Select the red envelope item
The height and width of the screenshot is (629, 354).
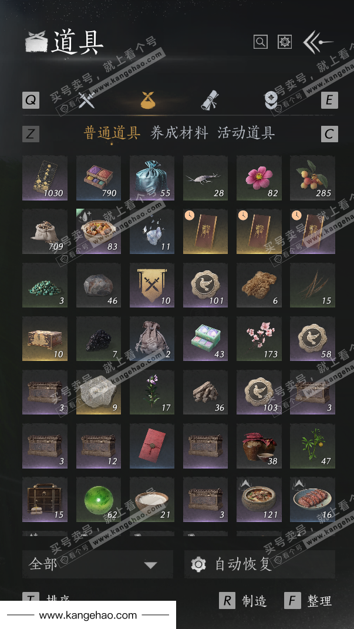click(152, 446)
